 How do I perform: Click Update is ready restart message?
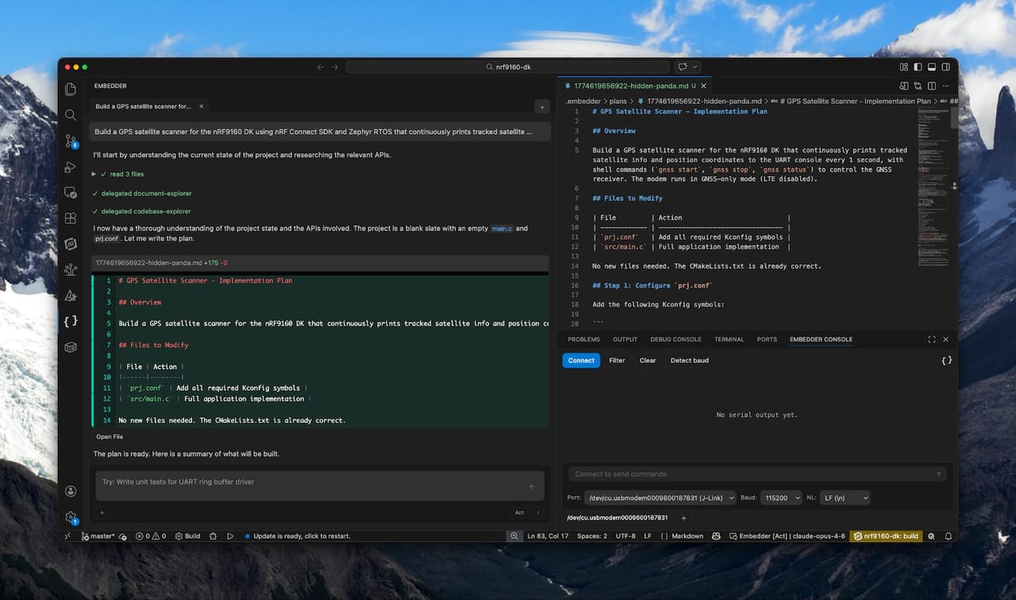pyautogui.click(x=297, y=537)
